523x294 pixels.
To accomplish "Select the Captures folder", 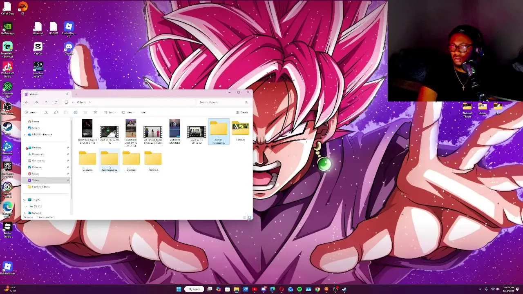I will tap(87, 161).
